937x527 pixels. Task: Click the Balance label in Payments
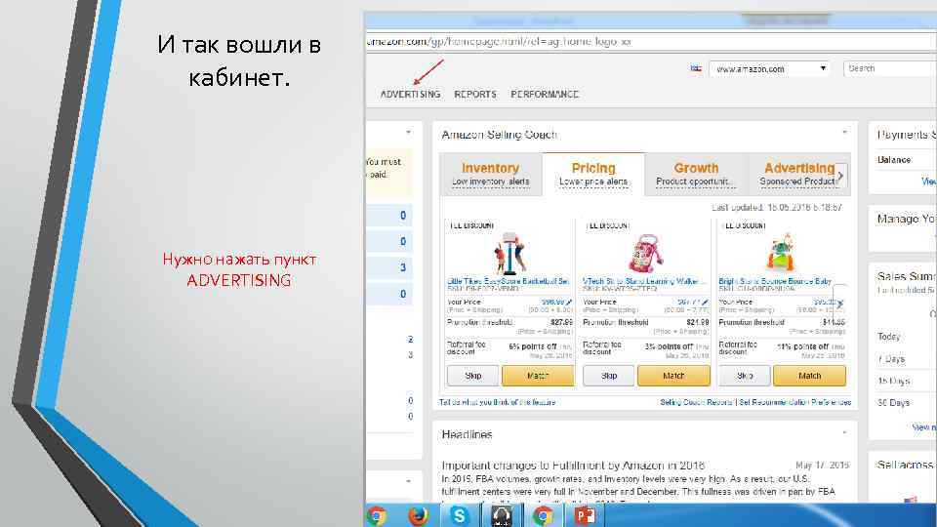point(894,160)
